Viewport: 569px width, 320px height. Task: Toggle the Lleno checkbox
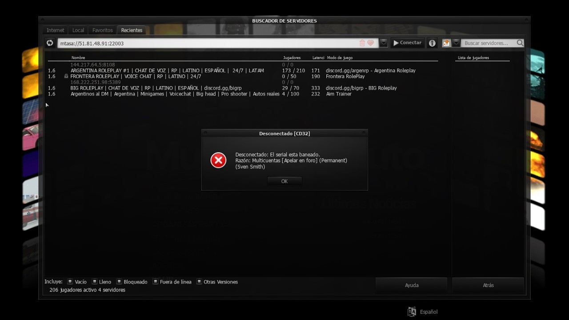point(94,282)
